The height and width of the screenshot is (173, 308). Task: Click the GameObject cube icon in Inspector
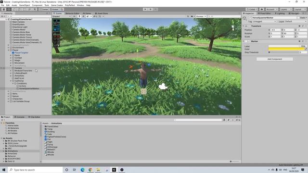point(244,18)
